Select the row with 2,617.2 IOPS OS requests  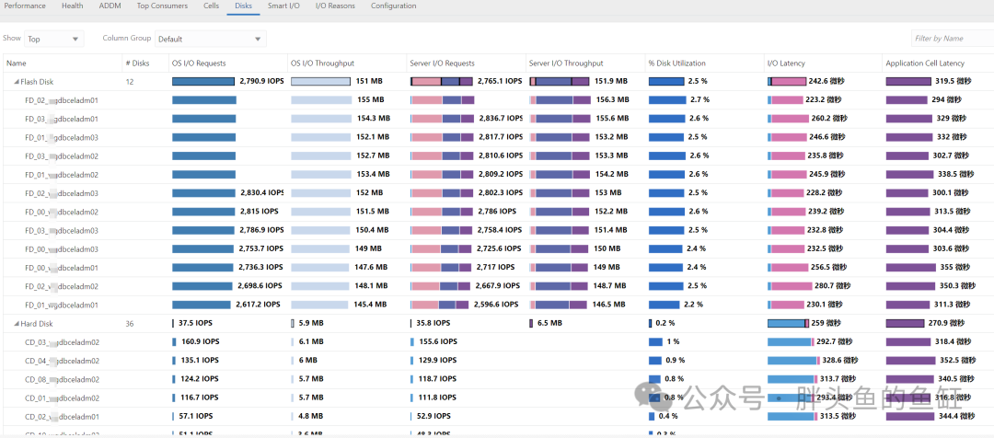[x=497, y=305]
